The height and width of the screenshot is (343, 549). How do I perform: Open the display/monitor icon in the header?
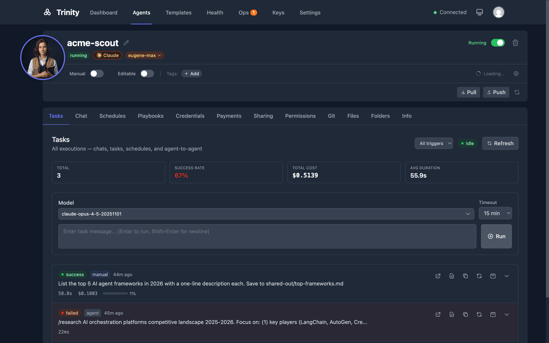[479, 12]
